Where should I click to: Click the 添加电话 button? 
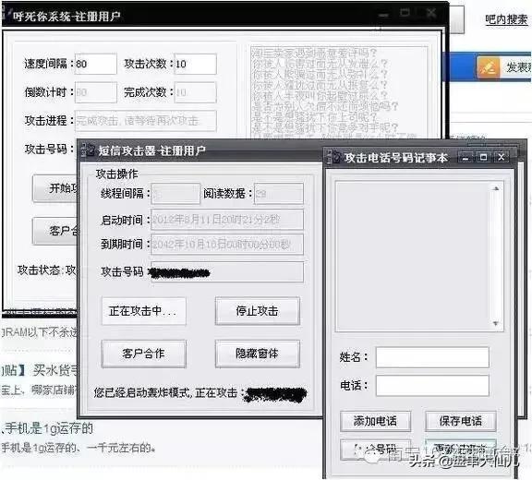(x=375, y=421)
